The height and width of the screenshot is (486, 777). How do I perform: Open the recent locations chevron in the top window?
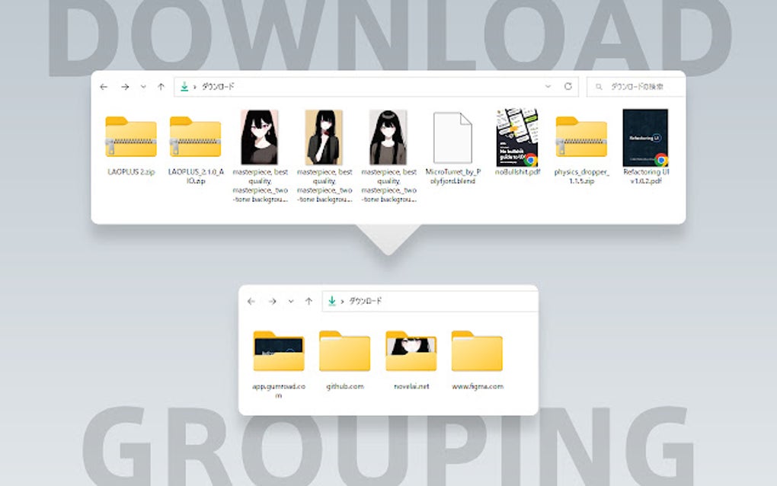coord(142,87)
